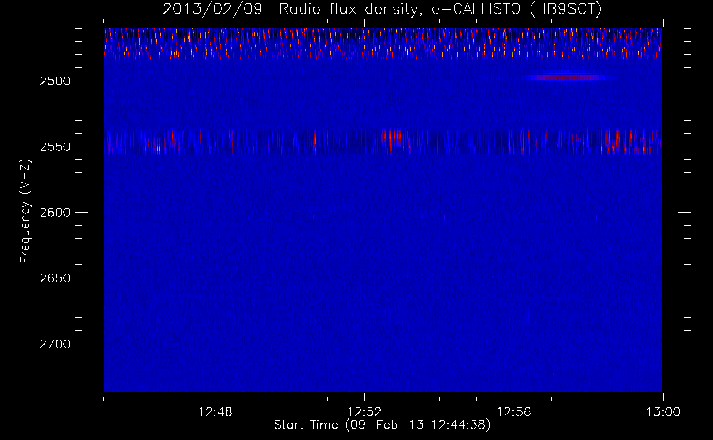The width and height of the screenshot is (713, 440).
Task: Click the 12:52 time tick label
Action: (364, 412)
